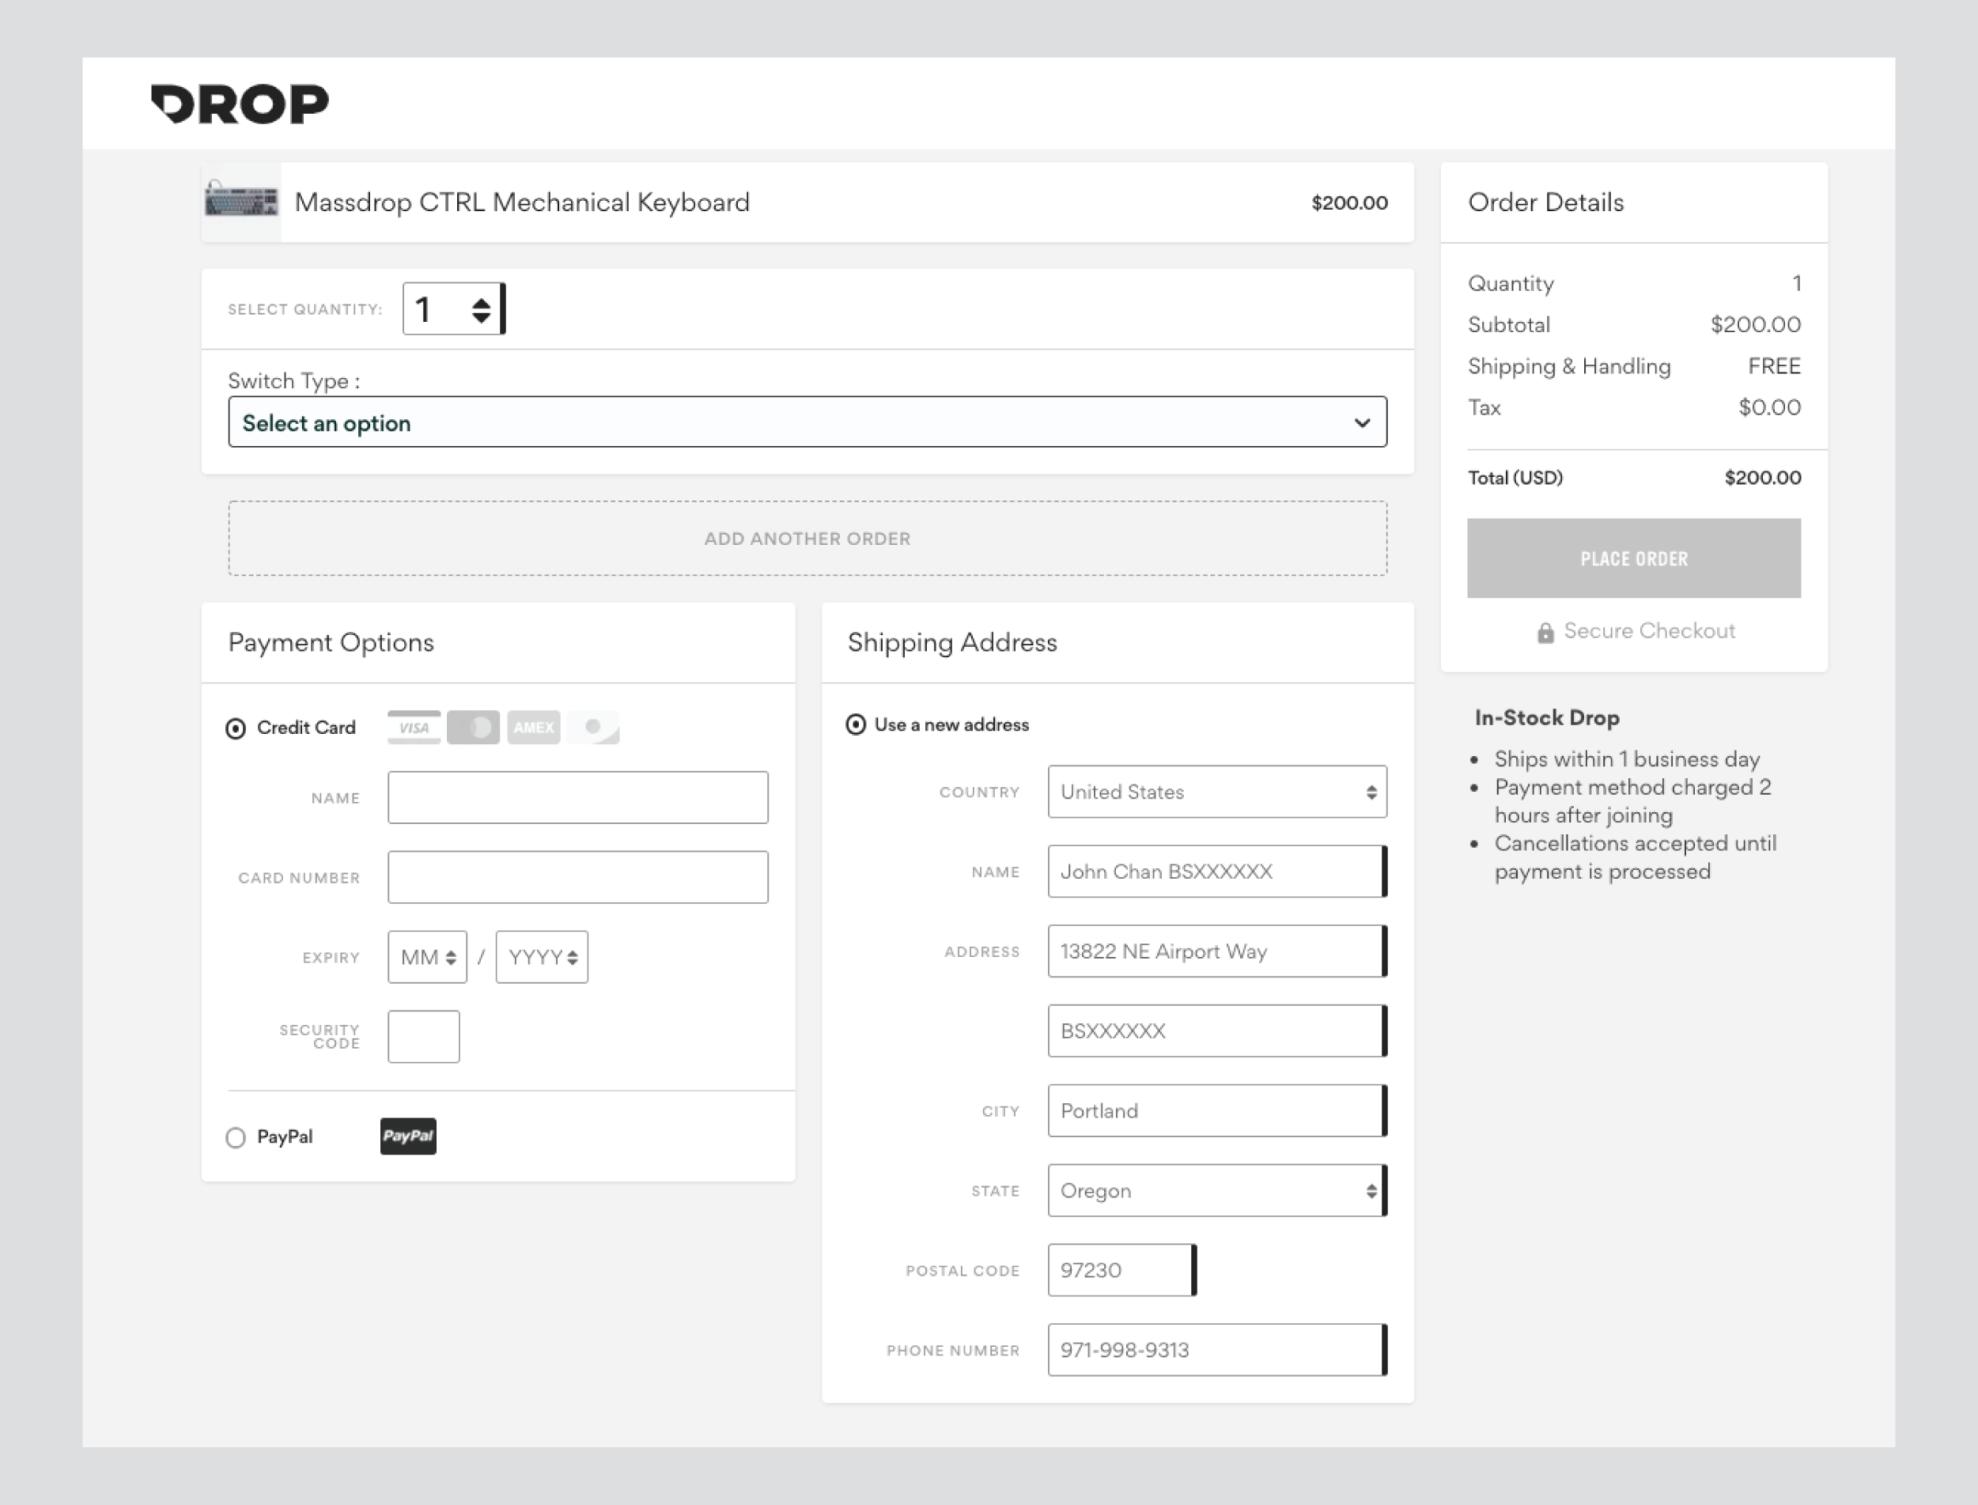1978x1505 pixels.
Task: Click the Massdrop CTRL keyboard thumbnail
Action: 241,202
